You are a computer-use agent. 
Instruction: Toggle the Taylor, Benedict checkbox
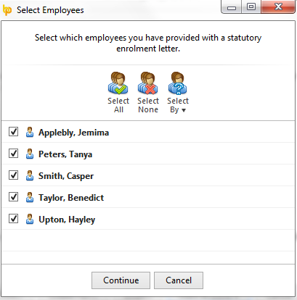(x=13, y=197)
